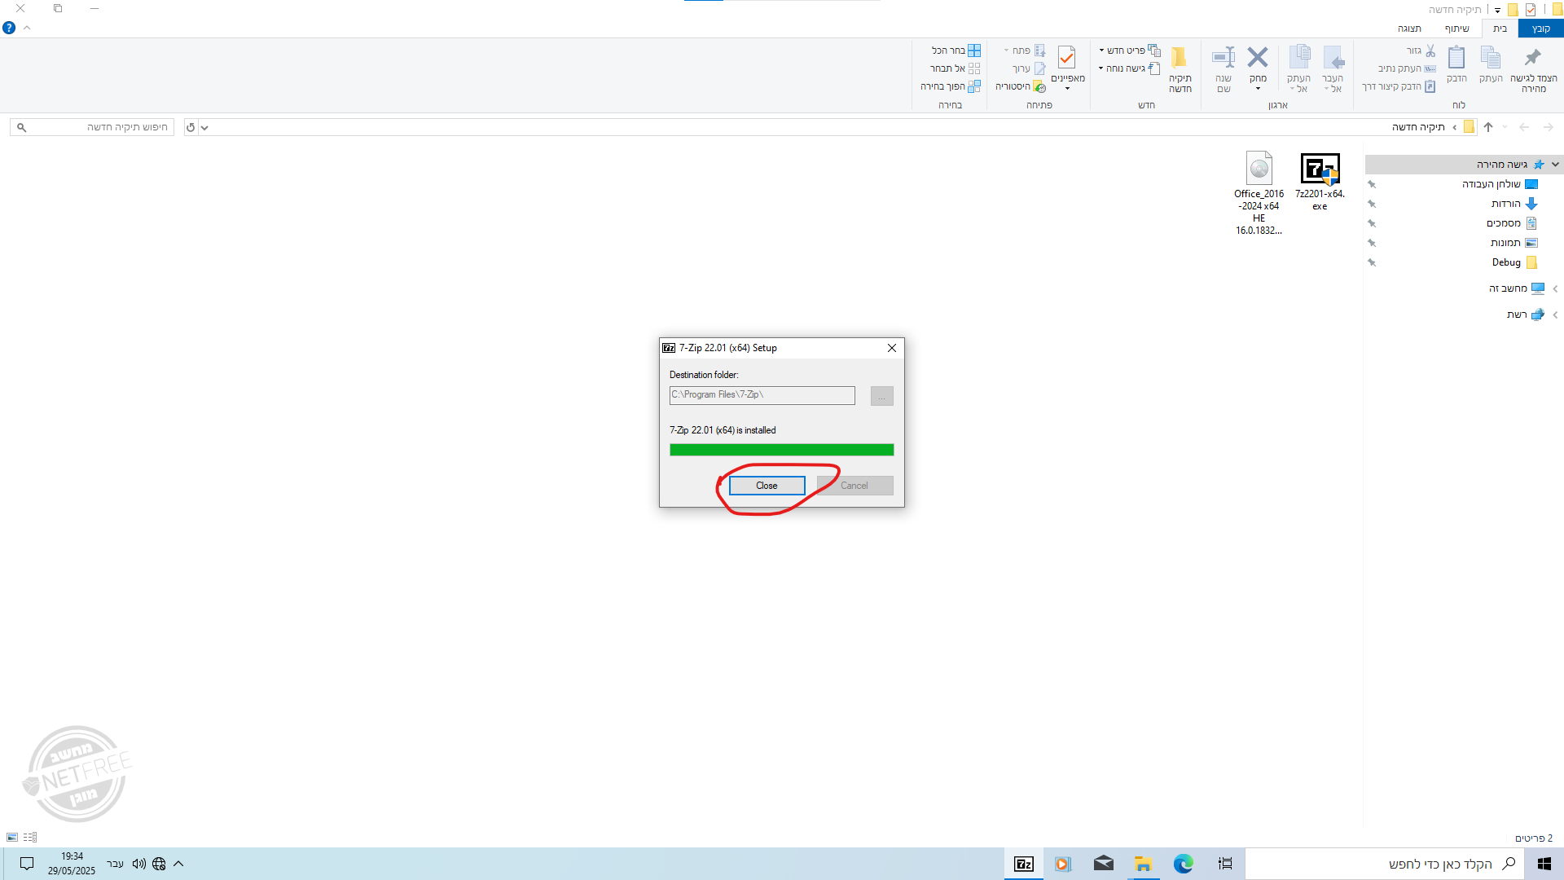1564x880 pixels.
Task: Open Microsoft Edge from the taskbar
Action: point(1183,864)
